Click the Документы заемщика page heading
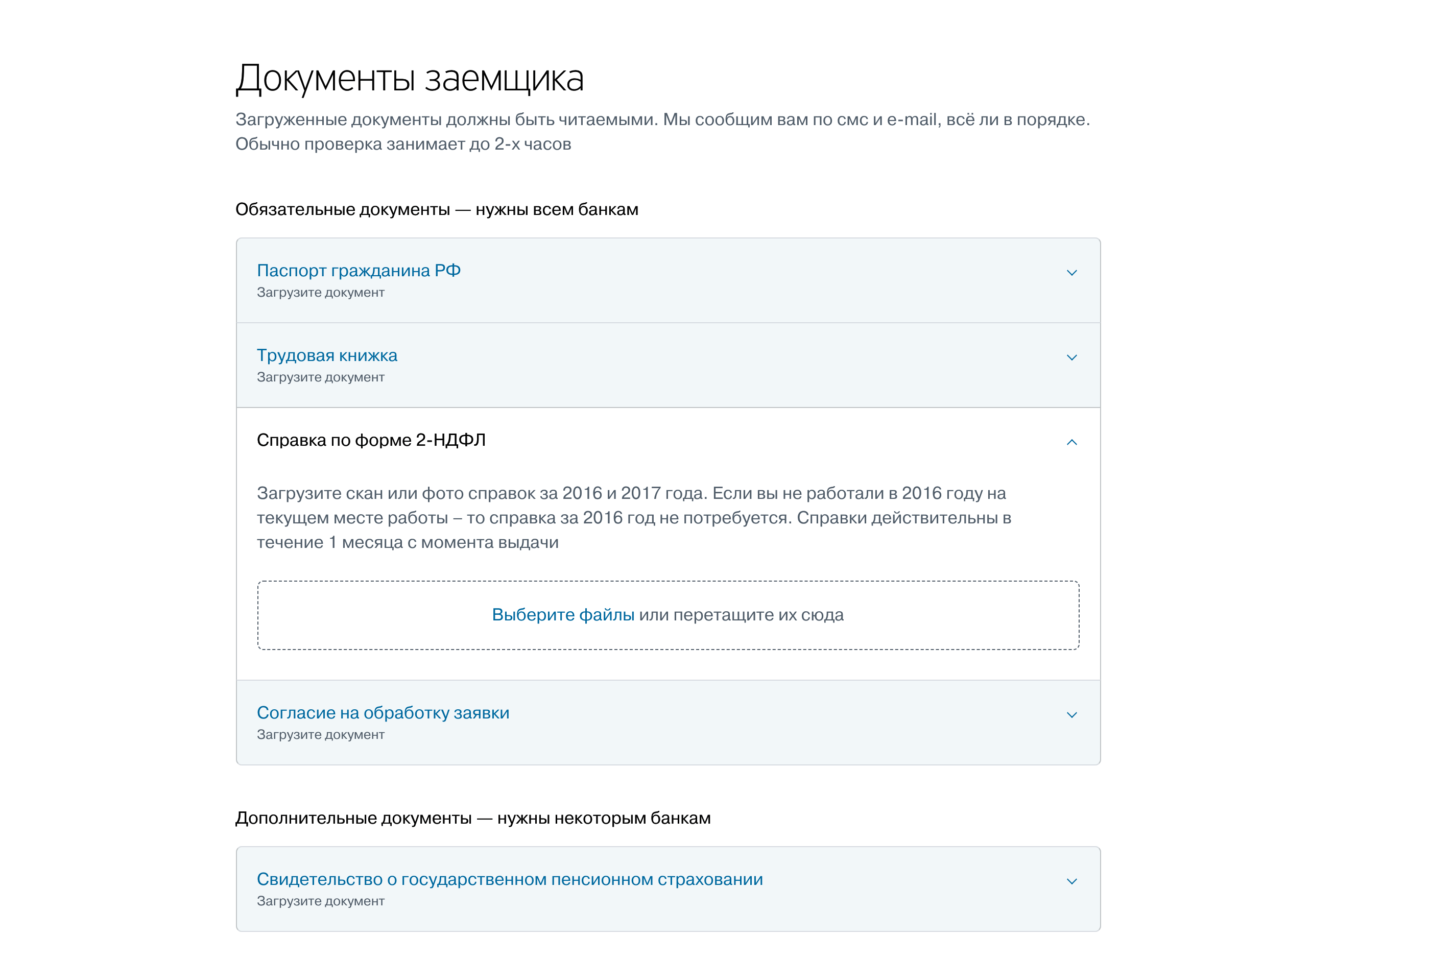This screenshot has height=960, width=1430. 410,78
